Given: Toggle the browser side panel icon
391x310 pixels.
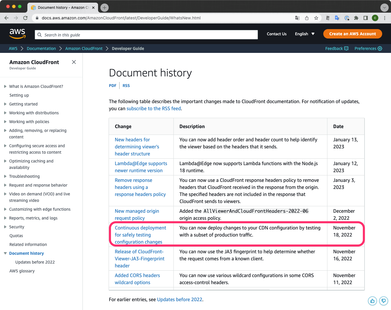Looking at the screenshot, I should 366,18.
